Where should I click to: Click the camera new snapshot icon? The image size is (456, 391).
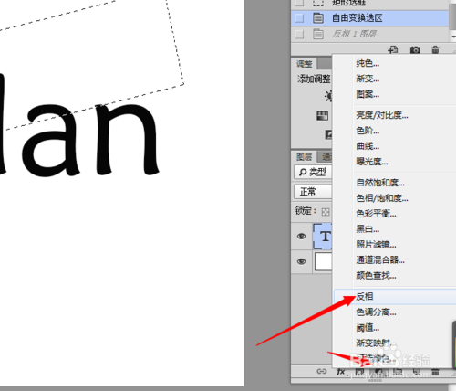pos(415,49)
